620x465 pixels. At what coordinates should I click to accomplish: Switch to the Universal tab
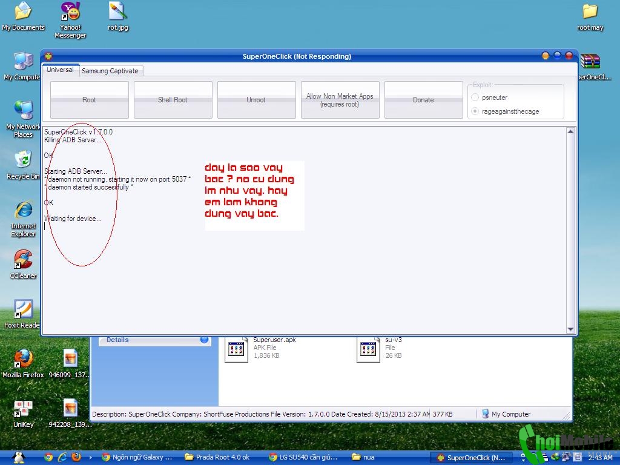tap(61, 70)
